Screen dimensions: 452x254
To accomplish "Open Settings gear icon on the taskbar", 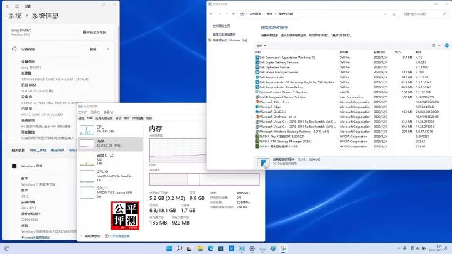I will [x=252, y=248].
